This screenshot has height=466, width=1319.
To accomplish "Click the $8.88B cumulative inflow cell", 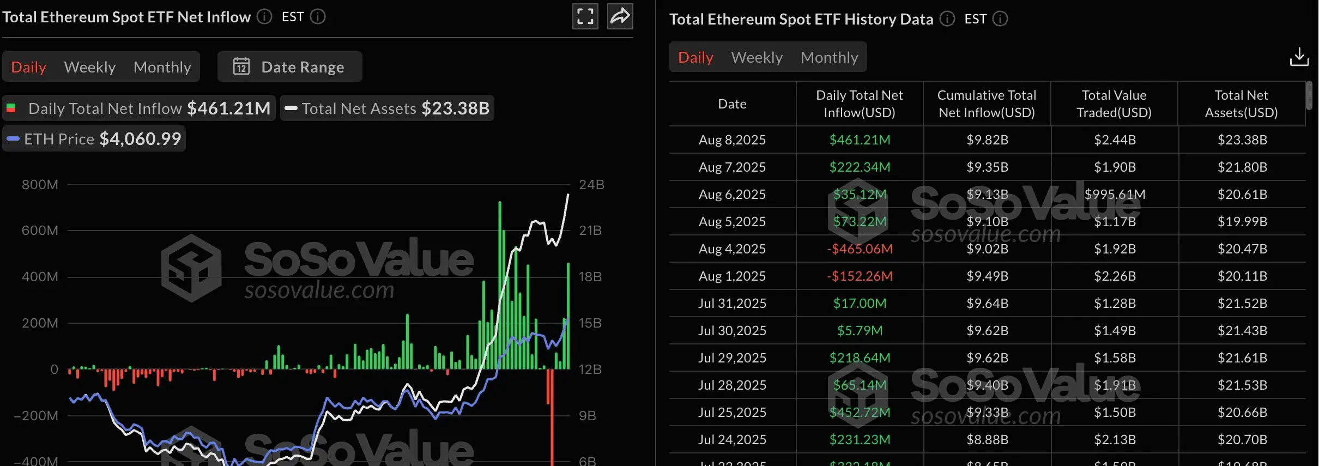I will (987, 439).
